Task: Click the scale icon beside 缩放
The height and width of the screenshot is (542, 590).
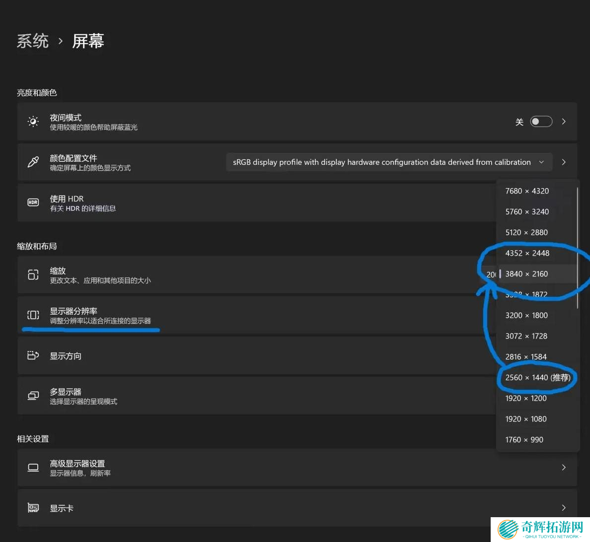Action: [33, 274]
